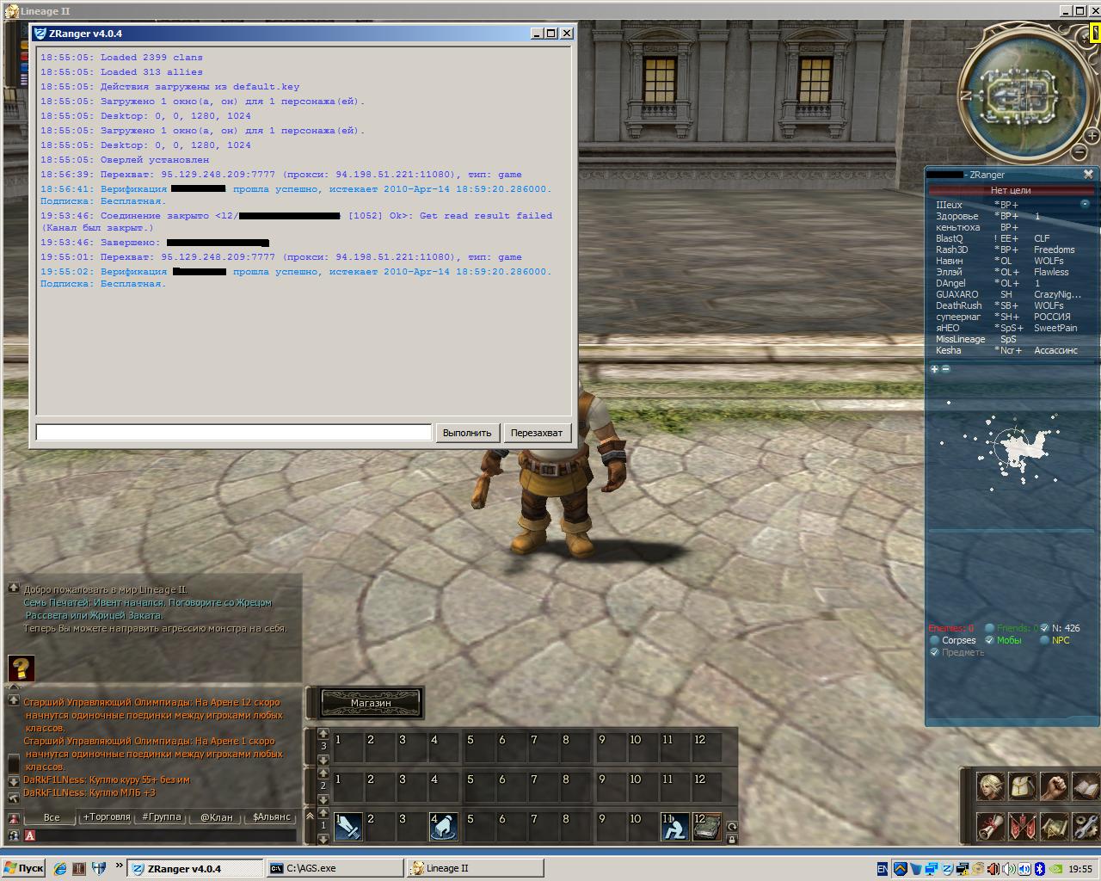Click the red character icon beside chat tabs
The height and width of the screenshot is (881, 1101).
[x=14, y=818]
